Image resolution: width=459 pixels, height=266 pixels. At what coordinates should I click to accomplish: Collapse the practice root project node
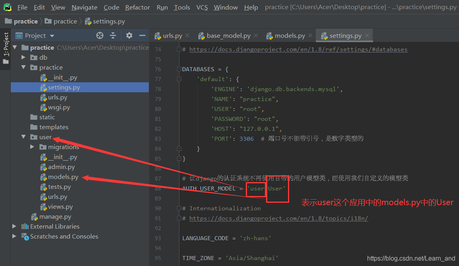pyautogui.click(x=15, y=47)
